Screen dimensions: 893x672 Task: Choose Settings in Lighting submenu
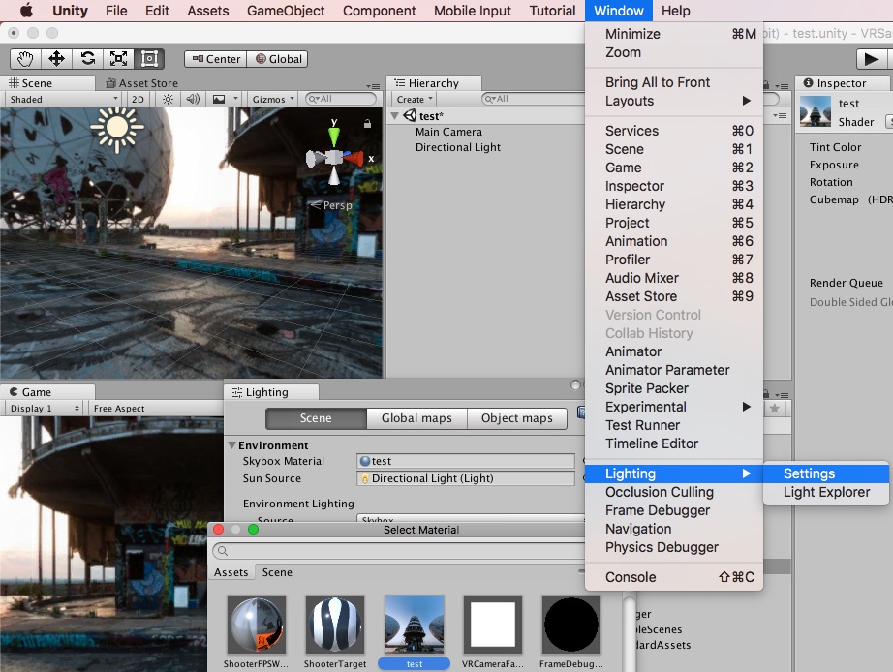(x=826, y=473)
